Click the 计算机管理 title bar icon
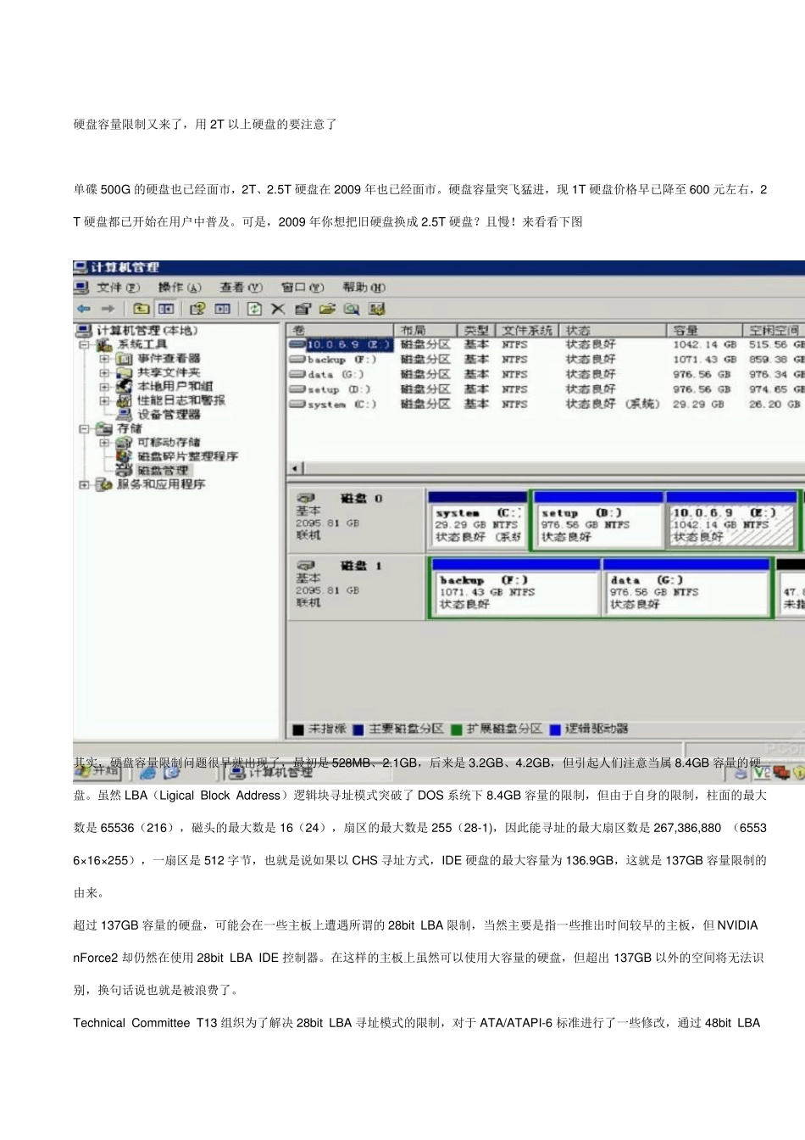Viewport: 805px width, 1140px height. [80, 267]
